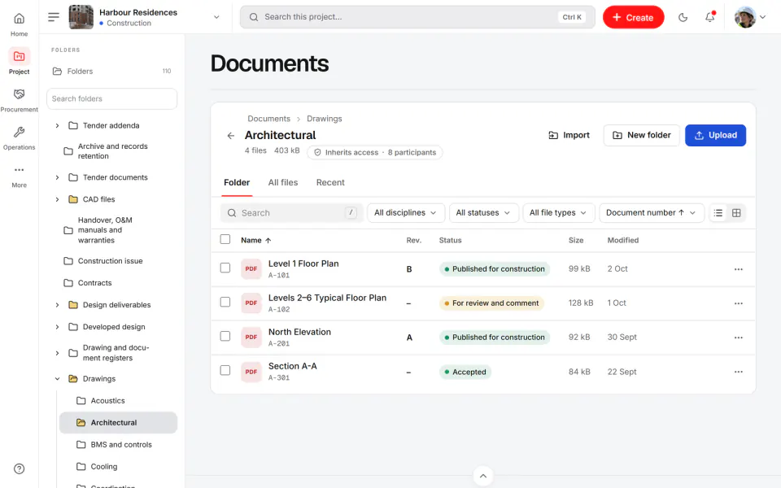Focus the Search this project field
Screen dimensions: 781x488
(417, 17)
